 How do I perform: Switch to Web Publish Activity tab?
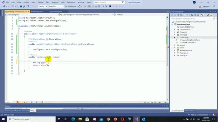tap(13, 111)
